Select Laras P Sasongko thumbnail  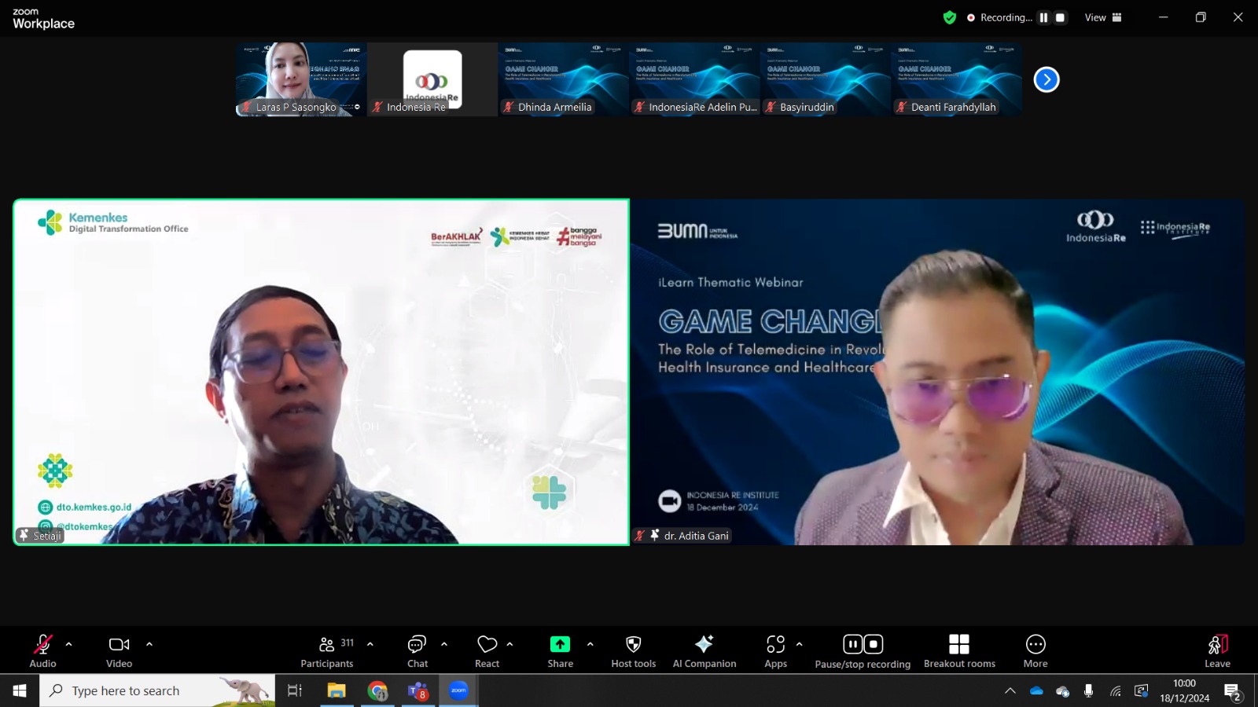tap(301, 79)
